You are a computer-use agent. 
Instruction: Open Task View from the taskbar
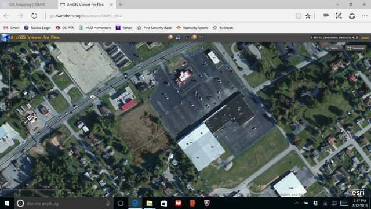121,203
